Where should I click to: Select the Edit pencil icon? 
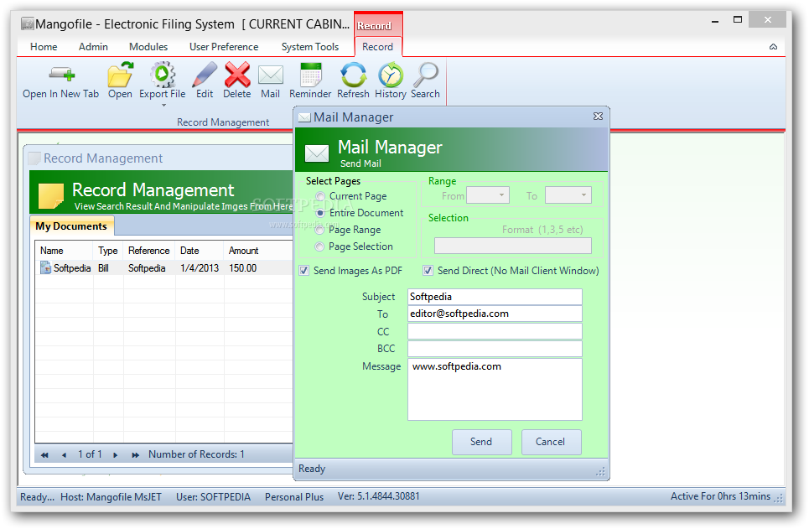(205, 75)
